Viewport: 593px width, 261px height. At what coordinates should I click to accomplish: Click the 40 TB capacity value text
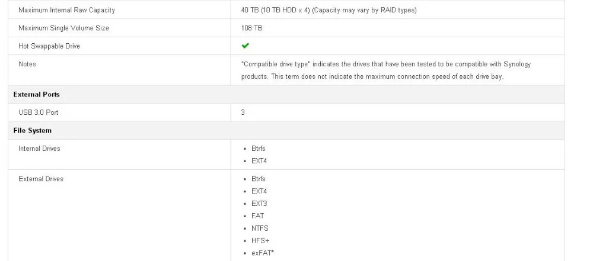(x=329, y=10)
